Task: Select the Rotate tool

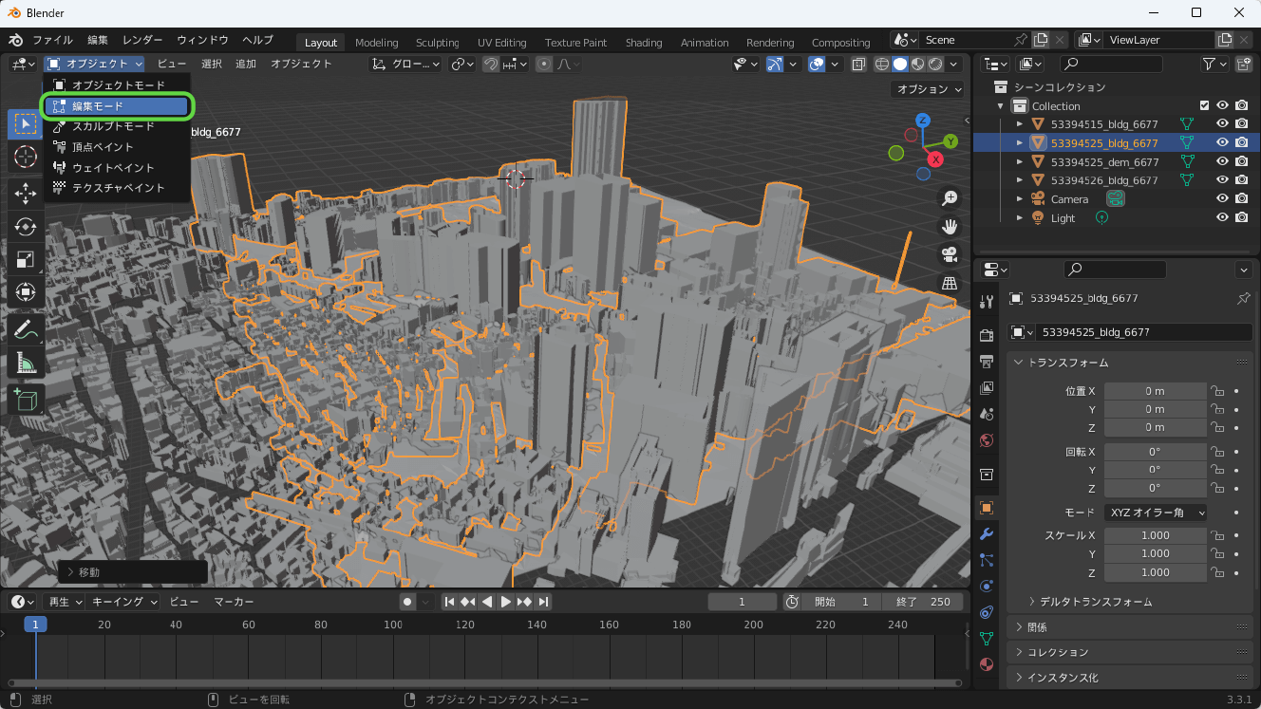Action: click(x=26, y=226)
